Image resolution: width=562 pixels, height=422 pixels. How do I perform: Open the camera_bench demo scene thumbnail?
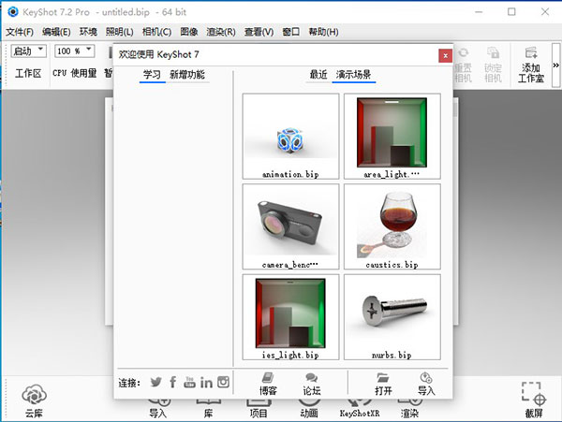[x=290, y=226]
